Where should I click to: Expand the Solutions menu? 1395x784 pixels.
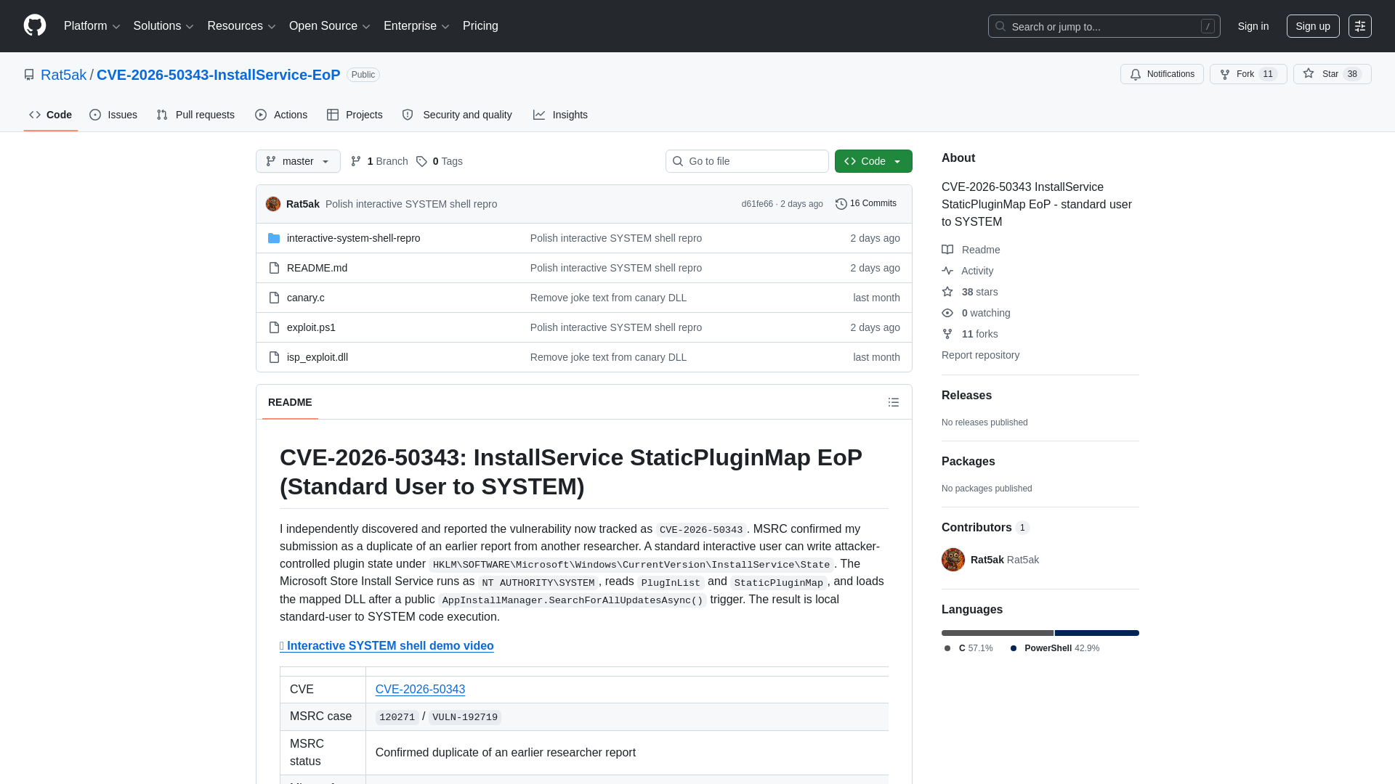click(x=163, y=26)
